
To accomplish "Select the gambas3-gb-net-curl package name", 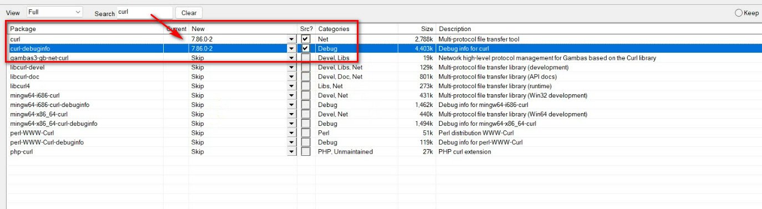I will 39,58.
